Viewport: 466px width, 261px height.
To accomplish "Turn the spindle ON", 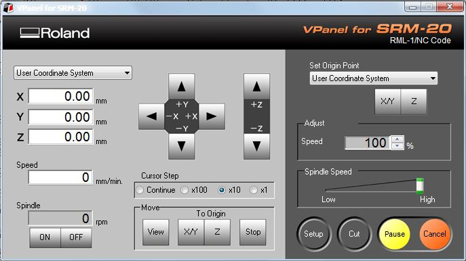I will pyautogui.click(x=45, y=237).
